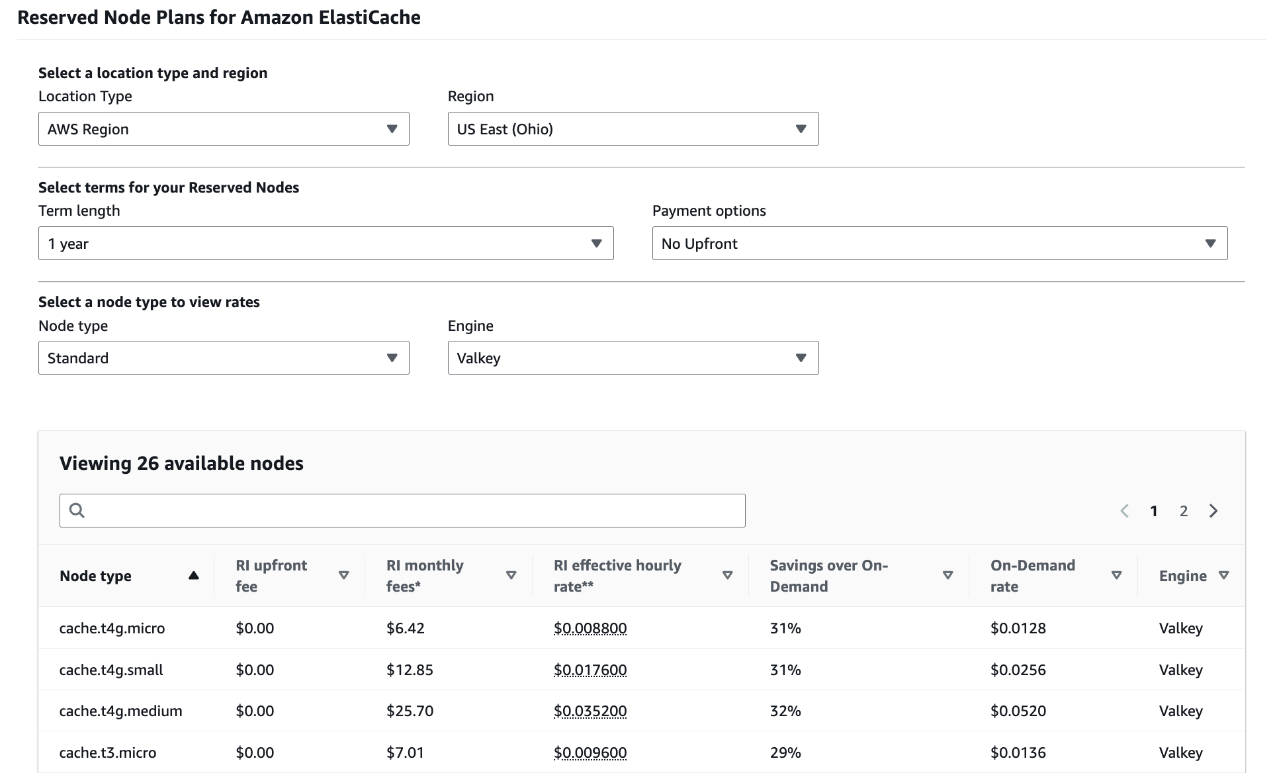Image resolution: width=1273 pixels, height=773 pixels.
Task: Sort by RI monthly fees column
Action: pyautogui.click(x=511, y=576)
